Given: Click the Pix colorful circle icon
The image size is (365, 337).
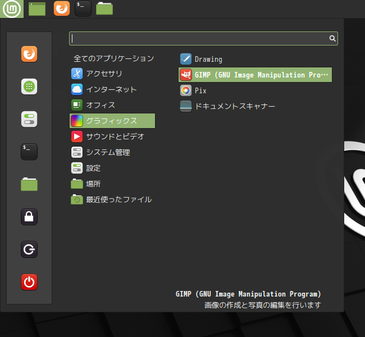Looking at the screenshot, I should pos(186,90).
